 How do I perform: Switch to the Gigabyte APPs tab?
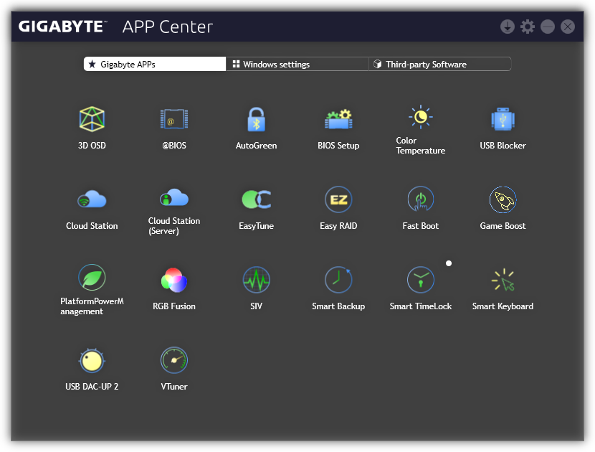click(155, 64)
